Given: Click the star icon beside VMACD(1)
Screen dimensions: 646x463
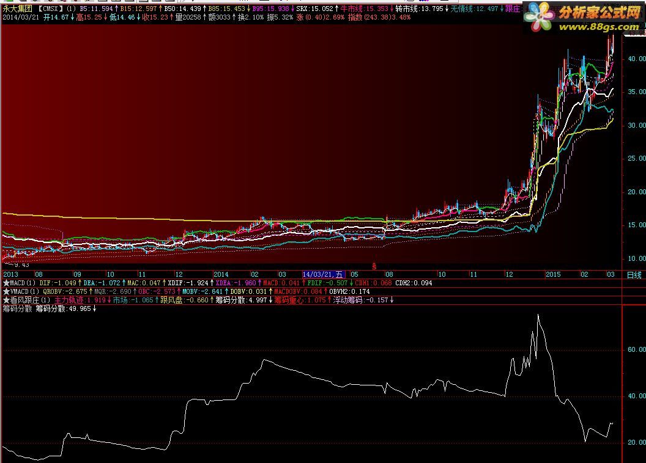Looking at the screenshot, I should (x=6, y=291).
